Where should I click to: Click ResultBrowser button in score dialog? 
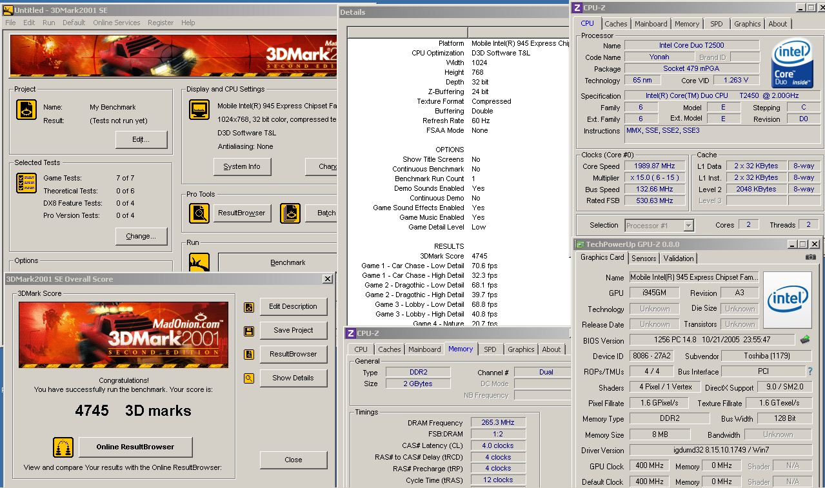(x=293, y=355)
